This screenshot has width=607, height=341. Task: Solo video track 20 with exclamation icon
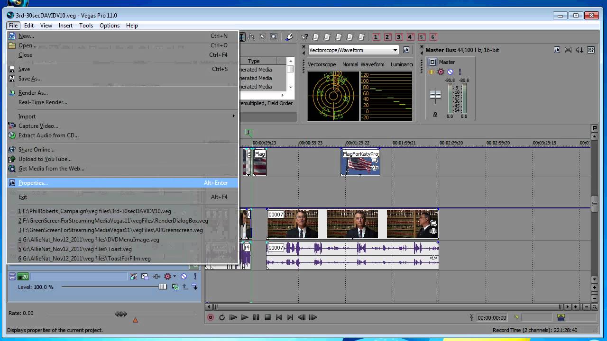point(195,277)
